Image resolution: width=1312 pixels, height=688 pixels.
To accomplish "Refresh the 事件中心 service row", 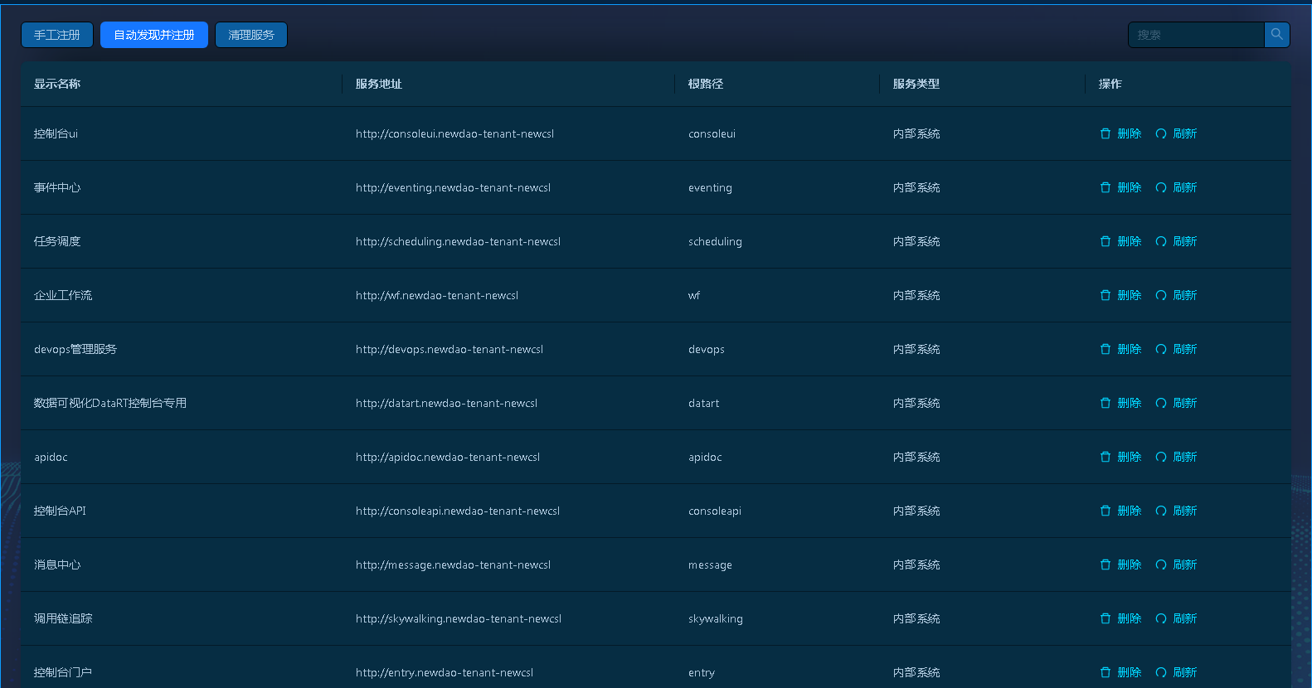I will click(1176, 187).
